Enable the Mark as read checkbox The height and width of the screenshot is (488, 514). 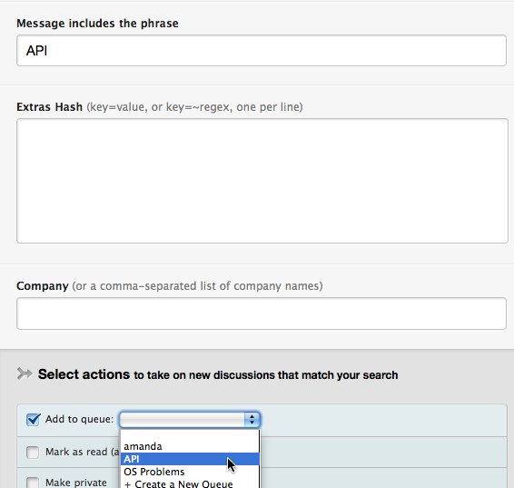[x=33, y=453]
